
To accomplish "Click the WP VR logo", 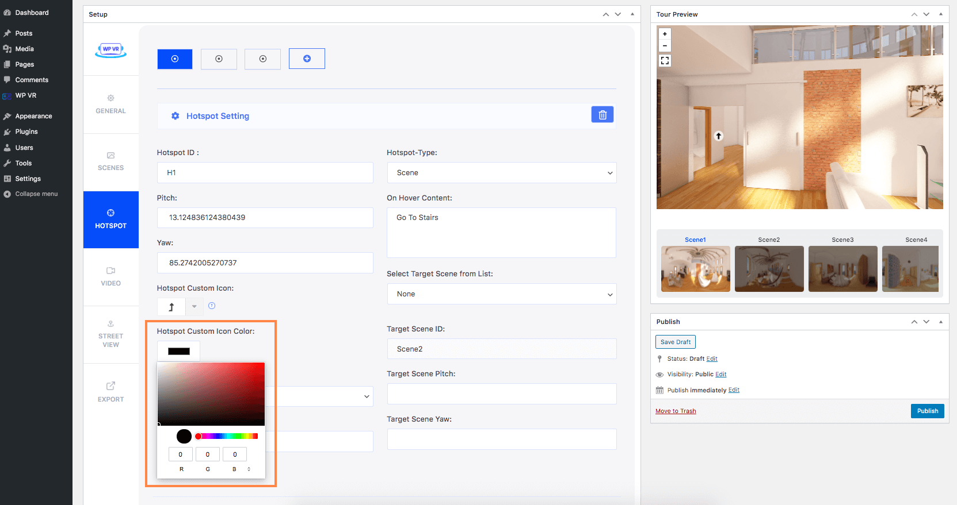I will coord(110,51).
